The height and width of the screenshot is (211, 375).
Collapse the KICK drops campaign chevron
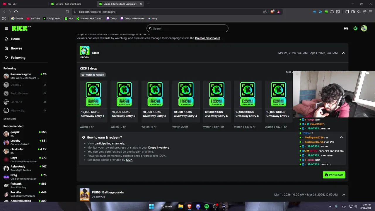click(x=344, y=53)
